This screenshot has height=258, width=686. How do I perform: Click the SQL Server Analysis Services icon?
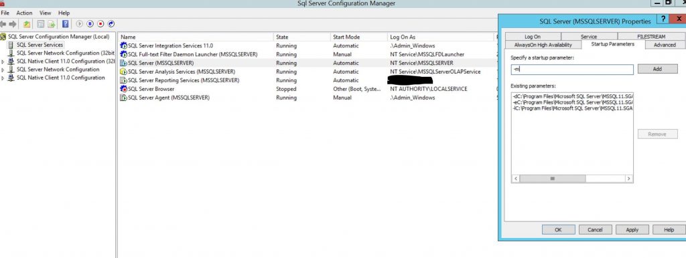pos(123,72)
